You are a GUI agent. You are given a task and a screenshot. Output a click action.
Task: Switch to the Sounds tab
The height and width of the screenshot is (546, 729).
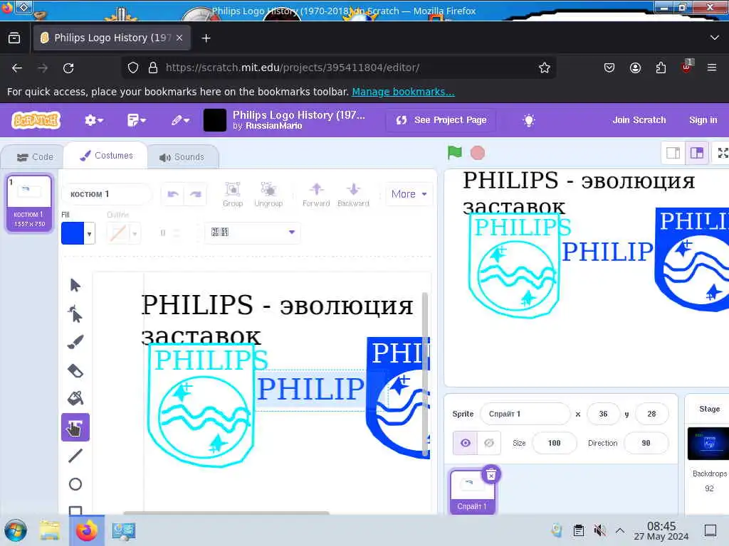tap(182, 157)
